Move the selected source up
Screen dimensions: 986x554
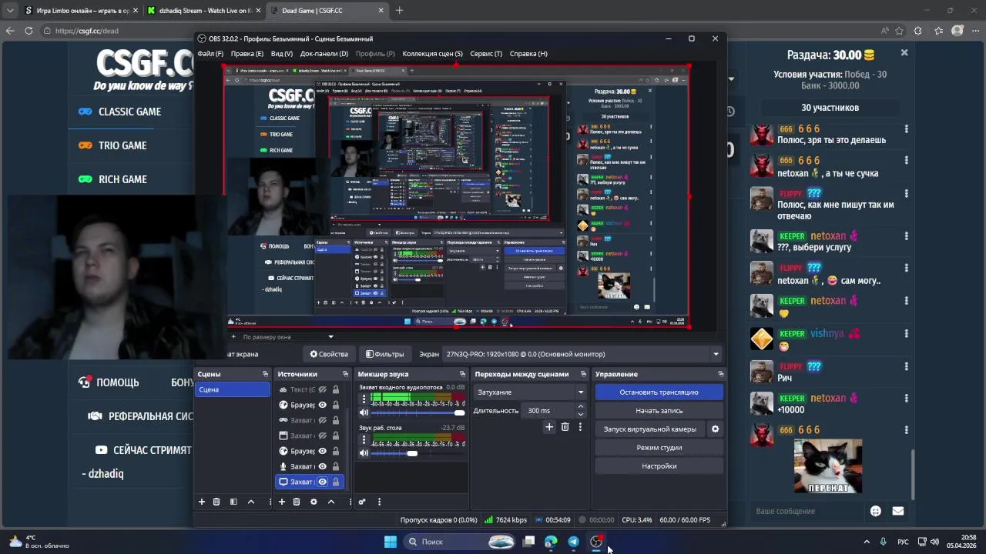pos(331,502)
